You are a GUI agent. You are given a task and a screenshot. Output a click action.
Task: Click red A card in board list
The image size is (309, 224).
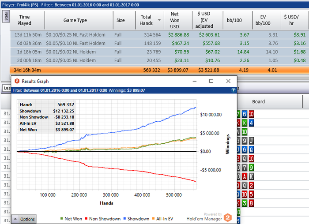[245, 176]
